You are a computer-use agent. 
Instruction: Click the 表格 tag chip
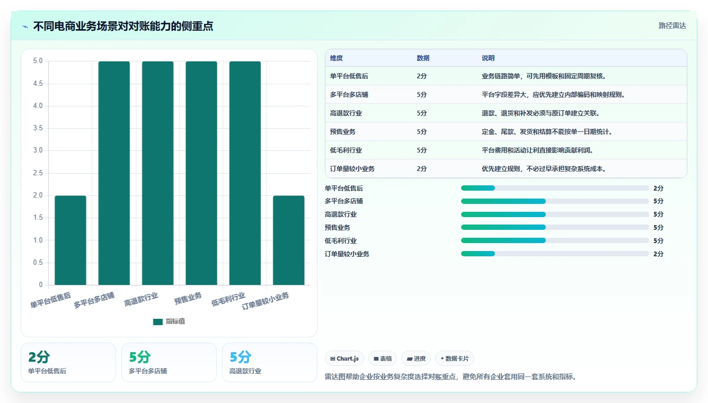[383, 359]
